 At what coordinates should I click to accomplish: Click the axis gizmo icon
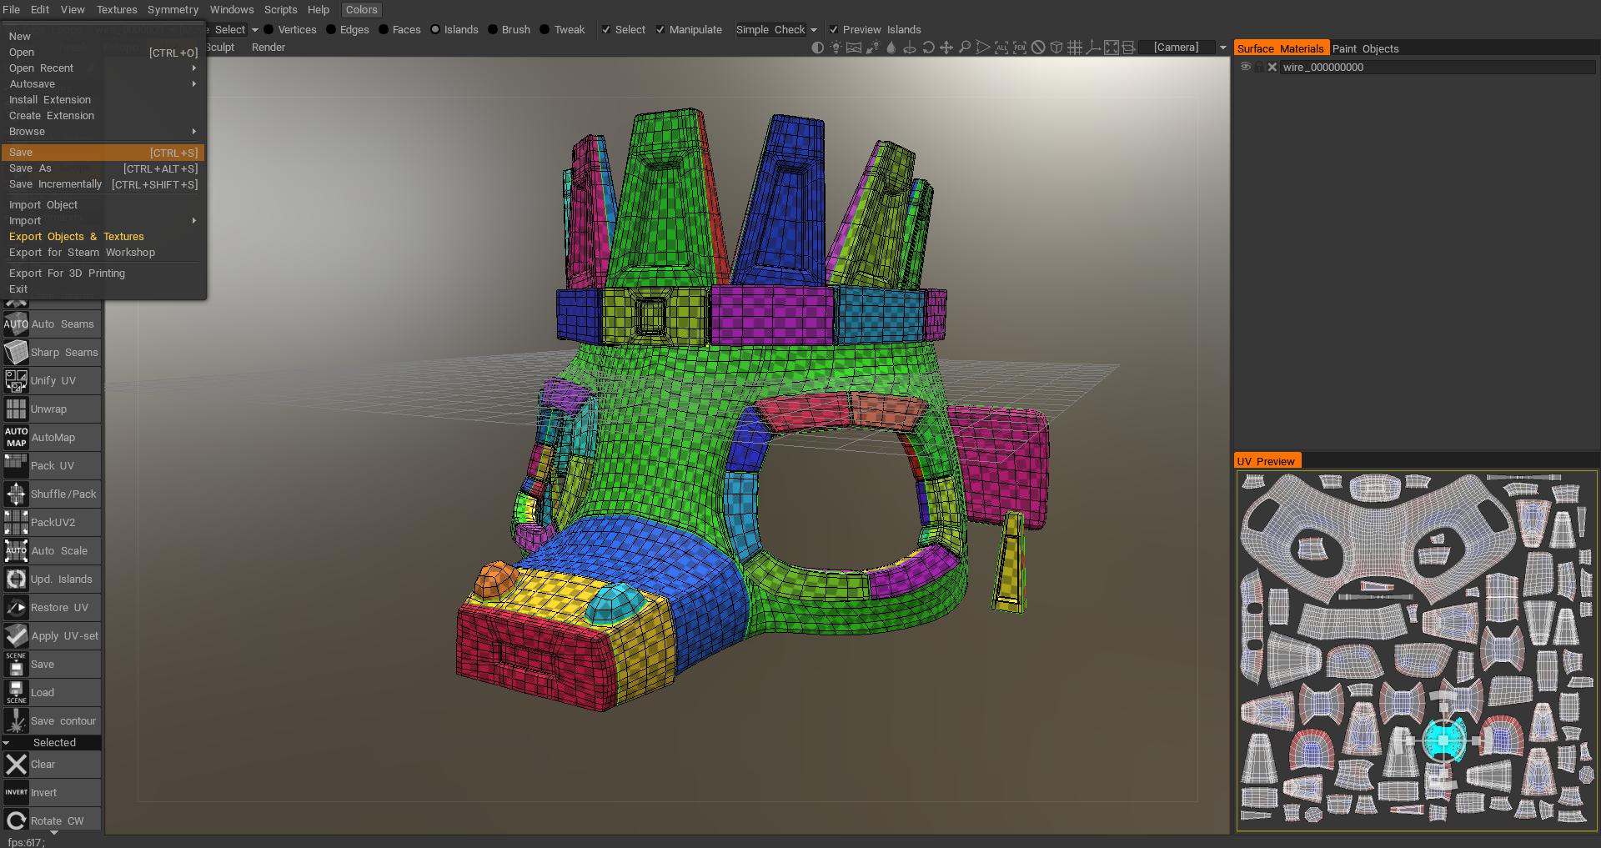coord(1093,48)
